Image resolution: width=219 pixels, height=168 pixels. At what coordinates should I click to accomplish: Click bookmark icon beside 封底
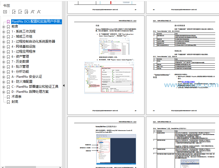8,102
